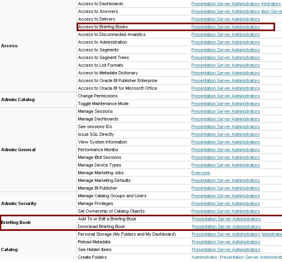The width and height of the screenshot is (282, 262).
Task: Click the 'Personal Storage (My Folders and My Dashboard)' text
Action: tap(127, 235)
